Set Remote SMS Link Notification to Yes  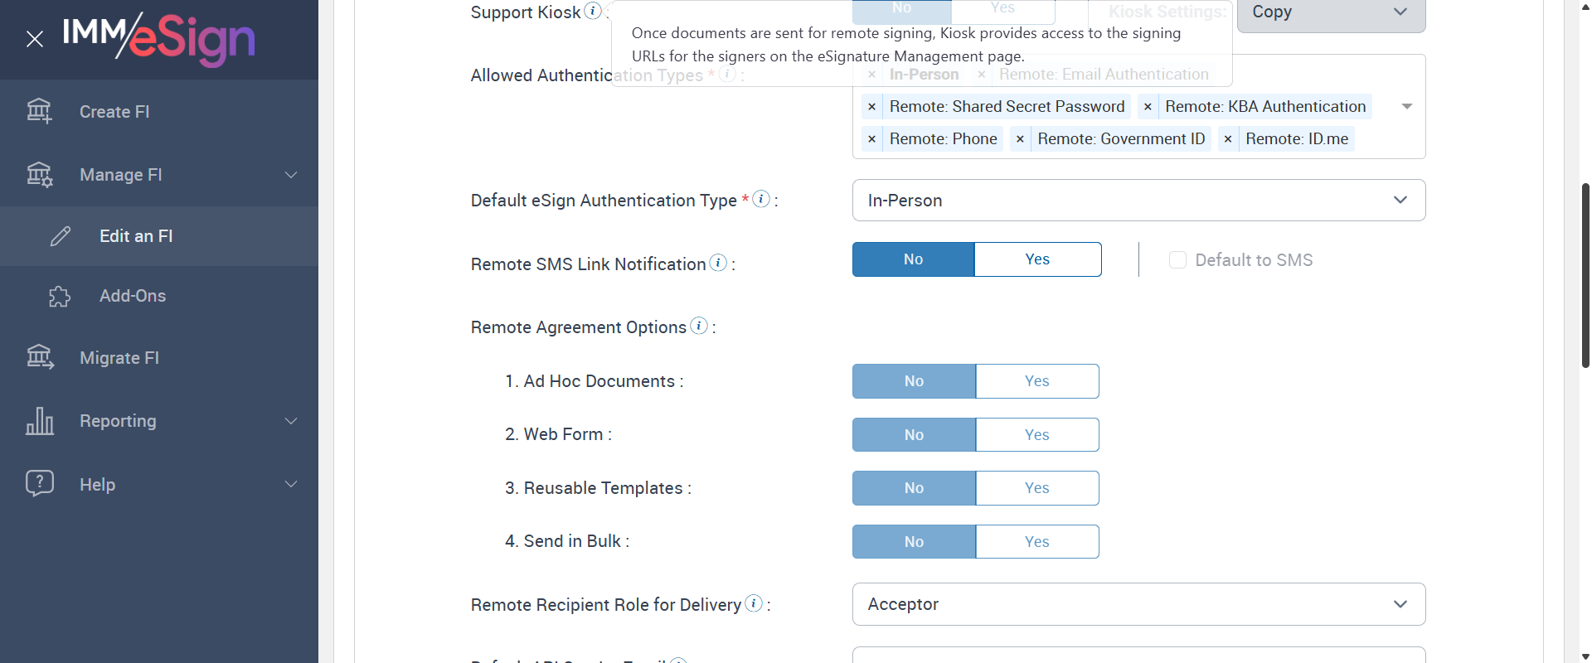(1037, 259)
